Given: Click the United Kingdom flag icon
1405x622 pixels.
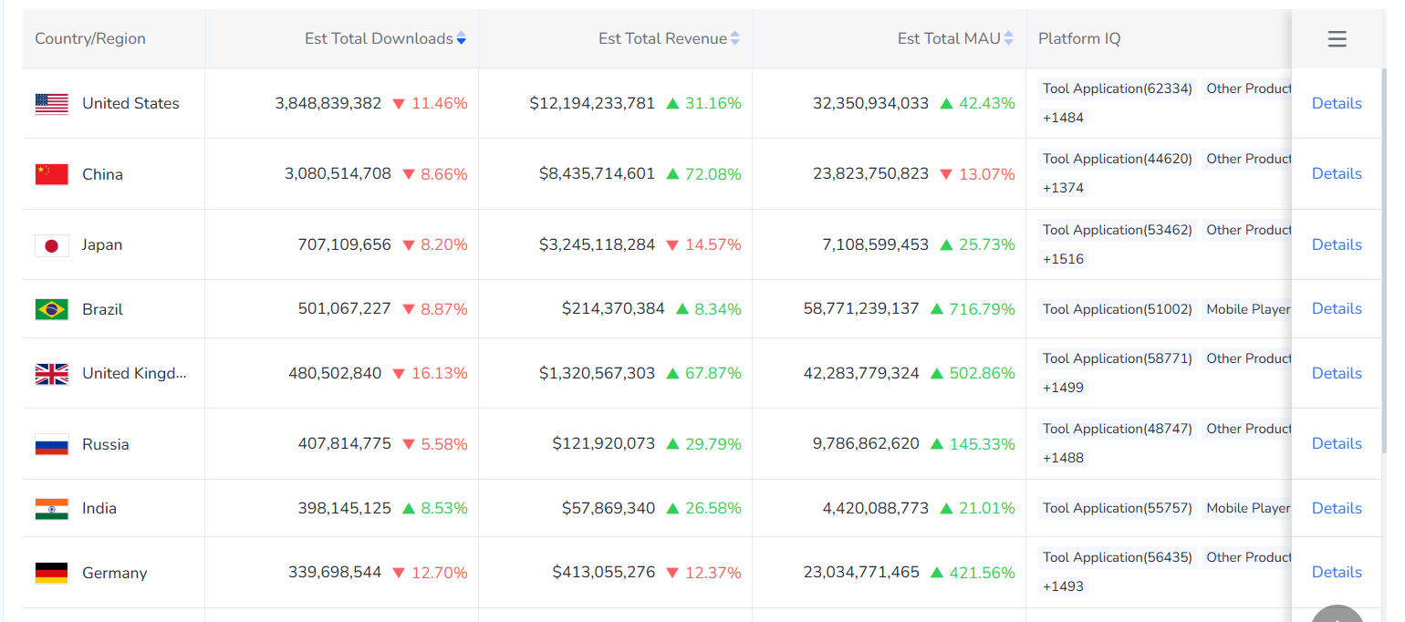Looking at the screenshot, I should click(x=52, y=374).
